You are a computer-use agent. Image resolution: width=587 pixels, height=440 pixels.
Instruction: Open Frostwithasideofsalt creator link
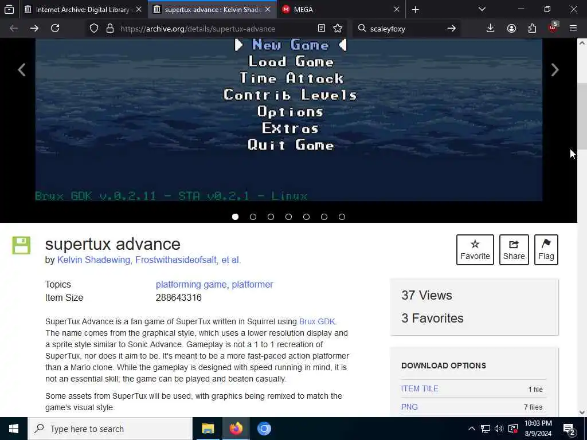(177, 260)
